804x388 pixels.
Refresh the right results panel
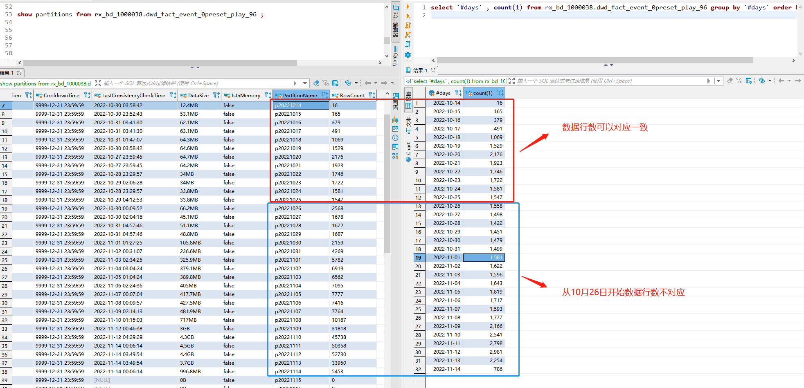click(761, 81)
